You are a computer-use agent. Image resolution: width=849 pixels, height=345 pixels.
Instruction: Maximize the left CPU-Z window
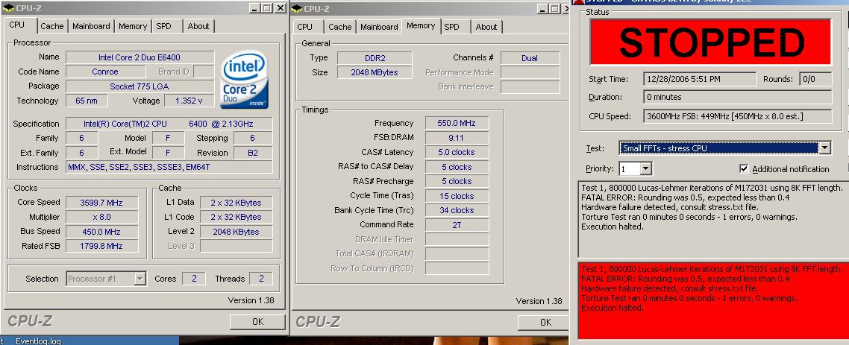[x=267, y=8]
